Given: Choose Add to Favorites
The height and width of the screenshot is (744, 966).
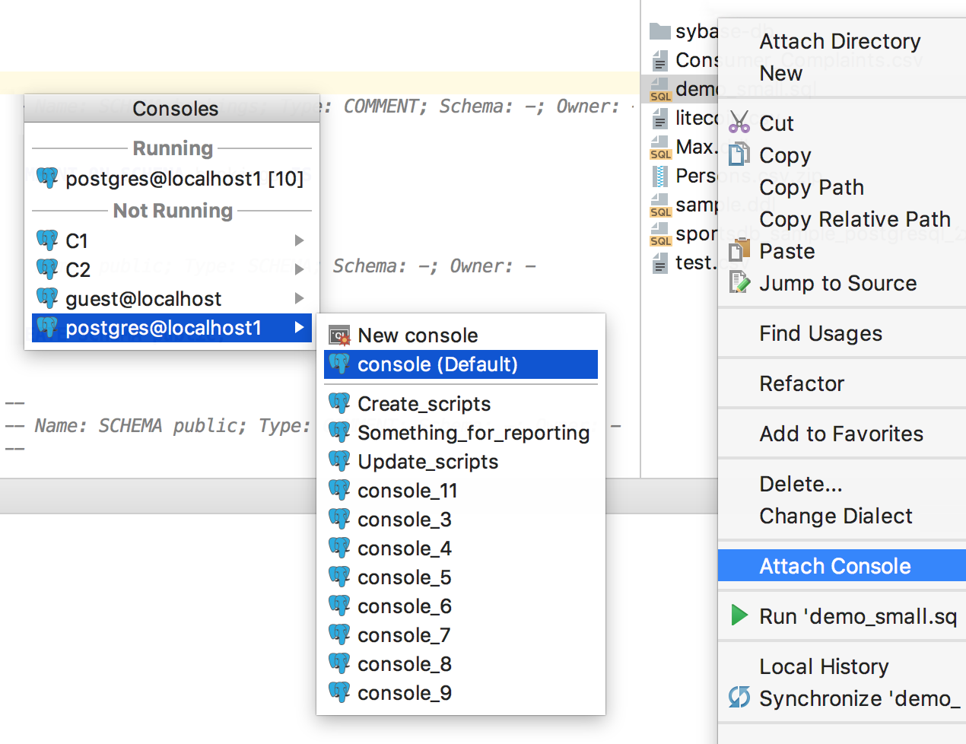Looking at the screenshot, I should [x=842, y=434].
